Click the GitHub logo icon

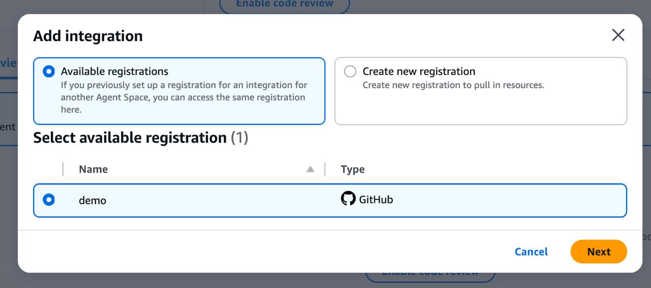[348, 199]
